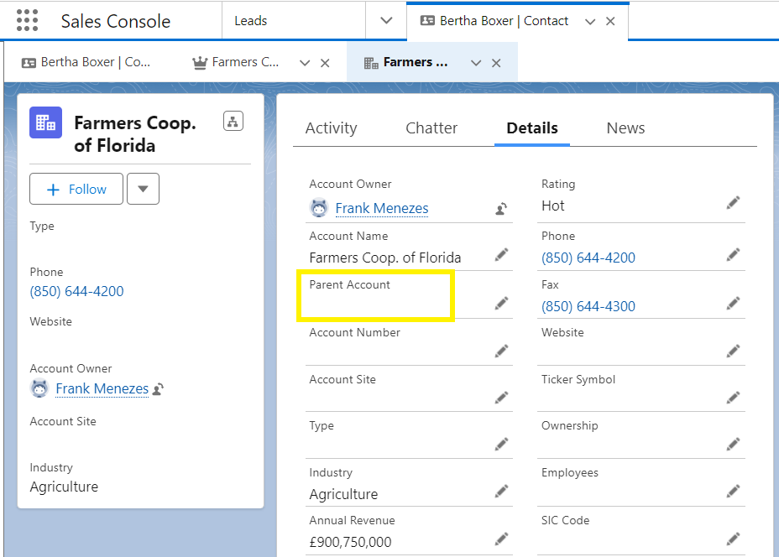Select the Details tab
The height and width of the screenshot is (557, 779).
click(532, 128)
